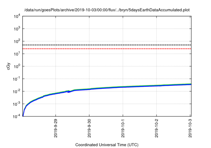Click the plot file path title
Screen dimensions: 211x148
(x=107, y=10)
